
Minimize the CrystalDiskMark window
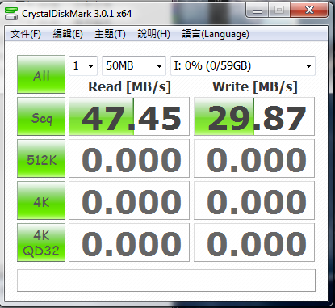point(258,11)
